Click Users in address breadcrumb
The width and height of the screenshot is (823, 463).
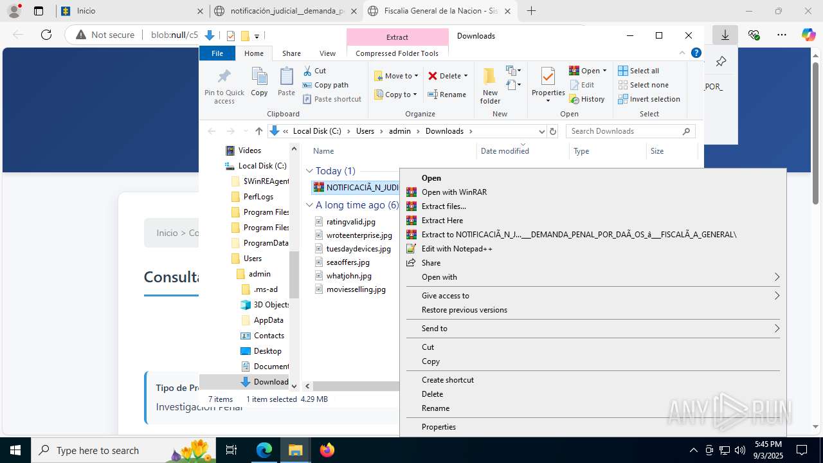[x=365, y=131]
